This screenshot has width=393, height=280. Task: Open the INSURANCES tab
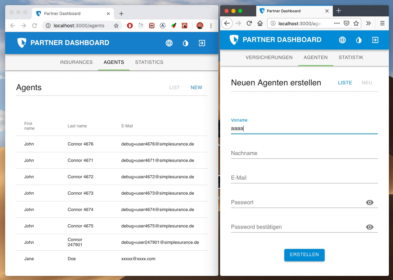pos(77,62)
